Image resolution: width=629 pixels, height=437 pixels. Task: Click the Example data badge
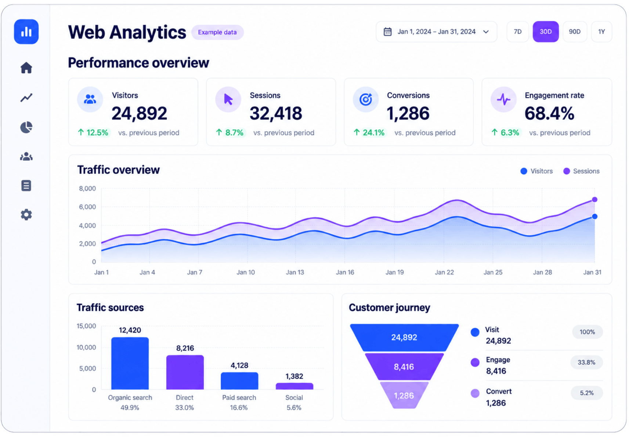(x=217, y=32)
